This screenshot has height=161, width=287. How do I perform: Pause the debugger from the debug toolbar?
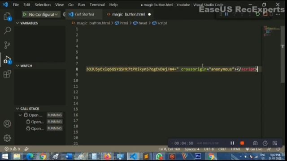point(226,14)
